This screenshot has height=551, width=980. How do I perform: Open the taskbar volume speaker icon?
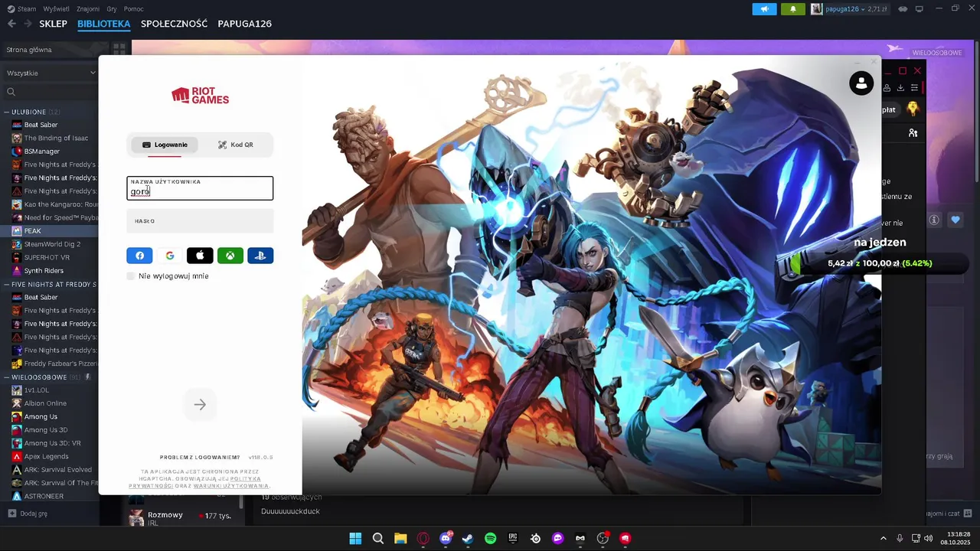pyautogui.click(x=929, y=539)
